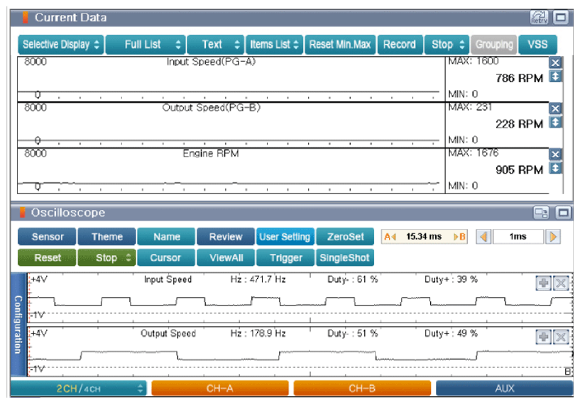
Task: Click the 1ms time base field
Action: [x=518, y=236]
